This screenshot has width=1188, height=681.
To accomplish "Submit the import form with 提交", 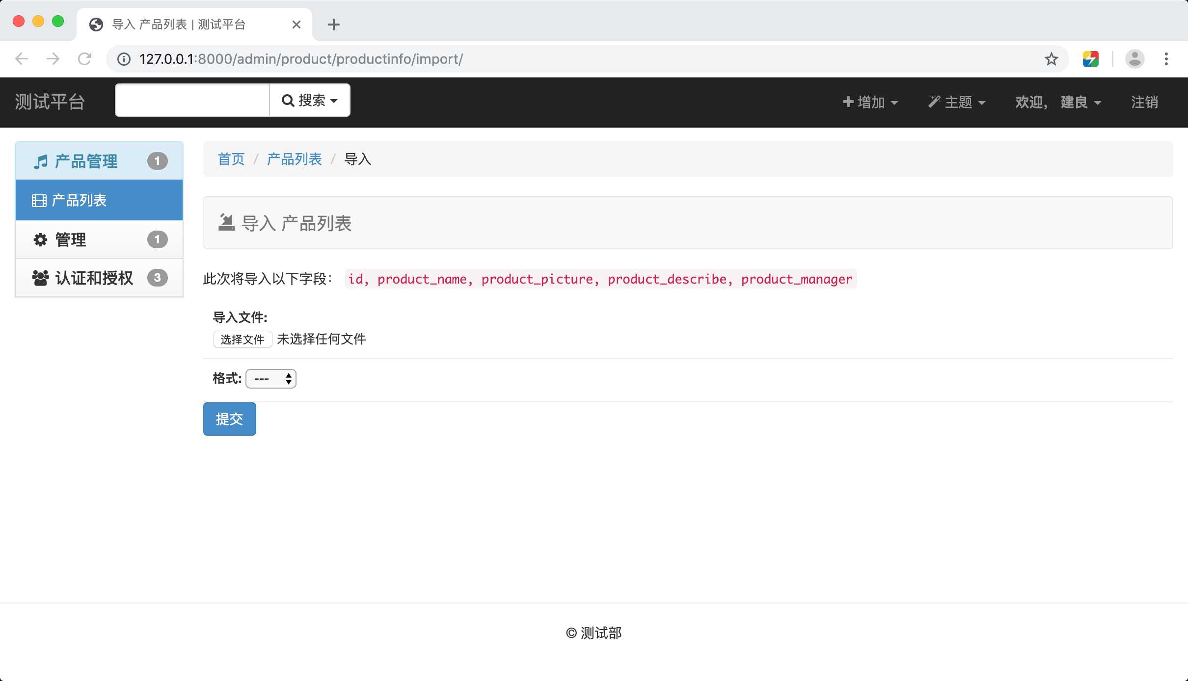I will (x=230, y=419).
